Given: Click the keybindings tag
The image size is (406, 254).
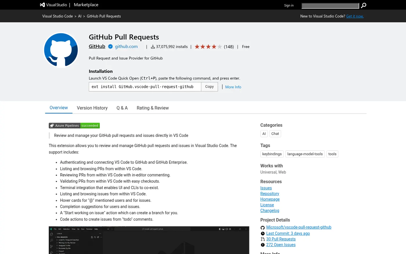Looking at the screenshot, I should tap(272, 154).
